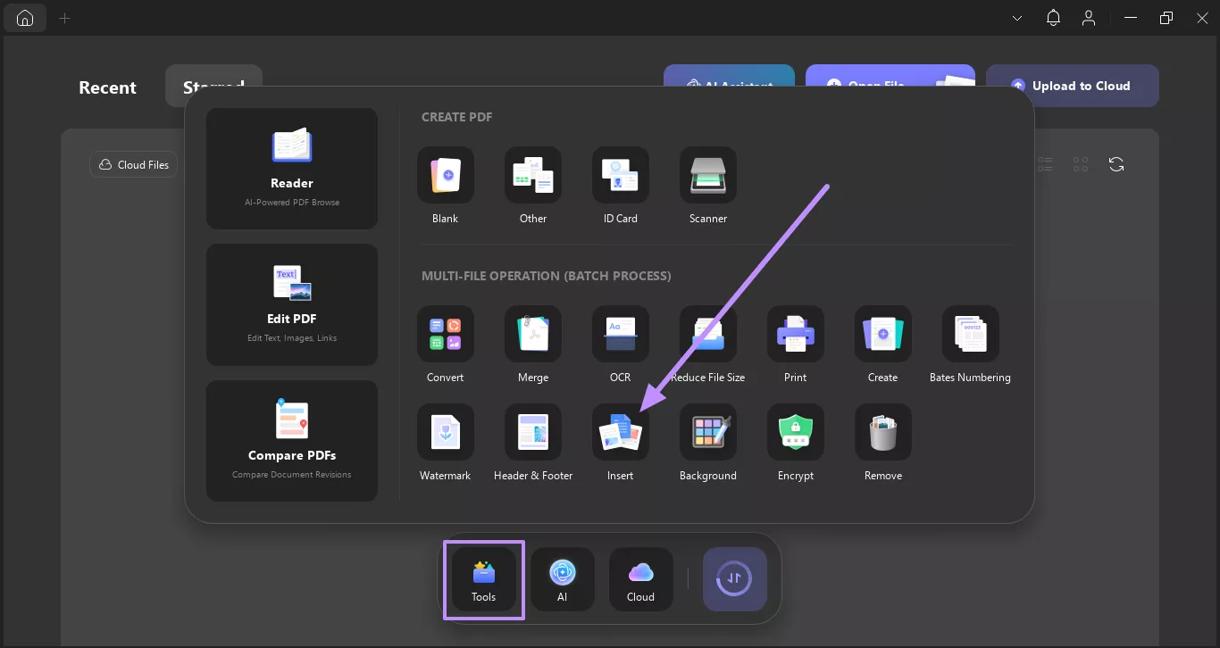Viewport: 1220px width, 648px height.
Task: Refresh the recent files list
Action: click(x=1116, y=164)
